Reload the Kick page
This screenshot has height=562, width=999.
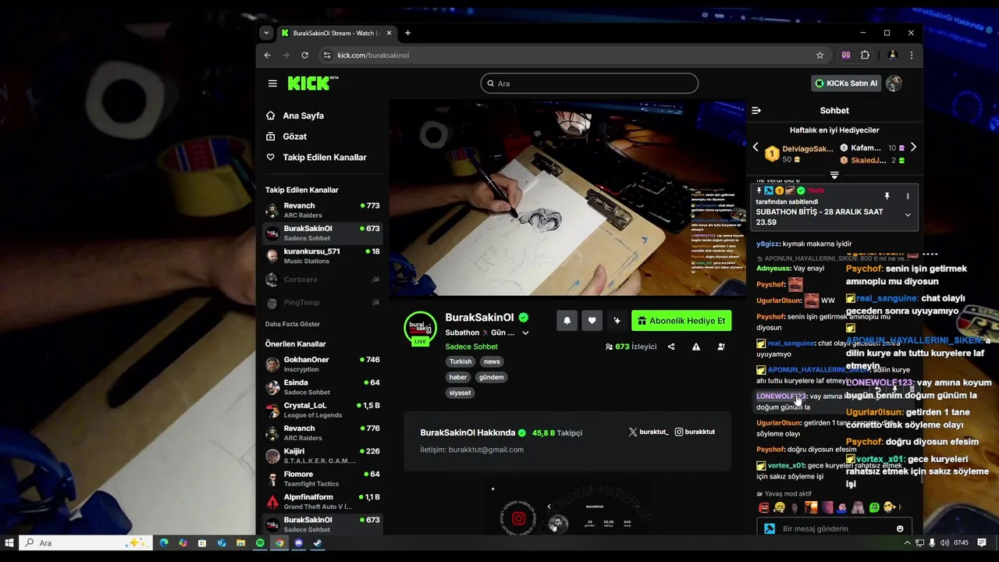click(x=304, y=55)
